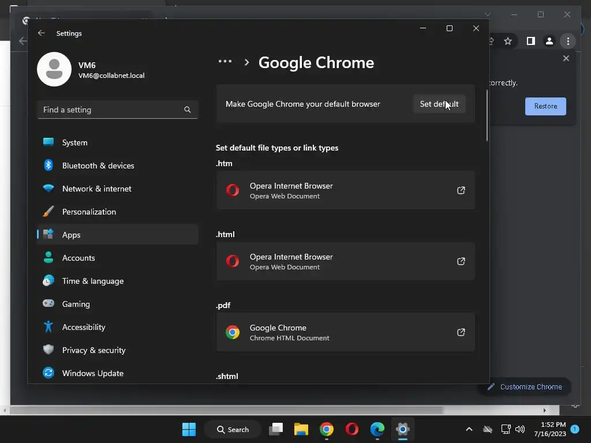
Task: Toggle Chrome's side panel icon
Action: pos(531,41)
